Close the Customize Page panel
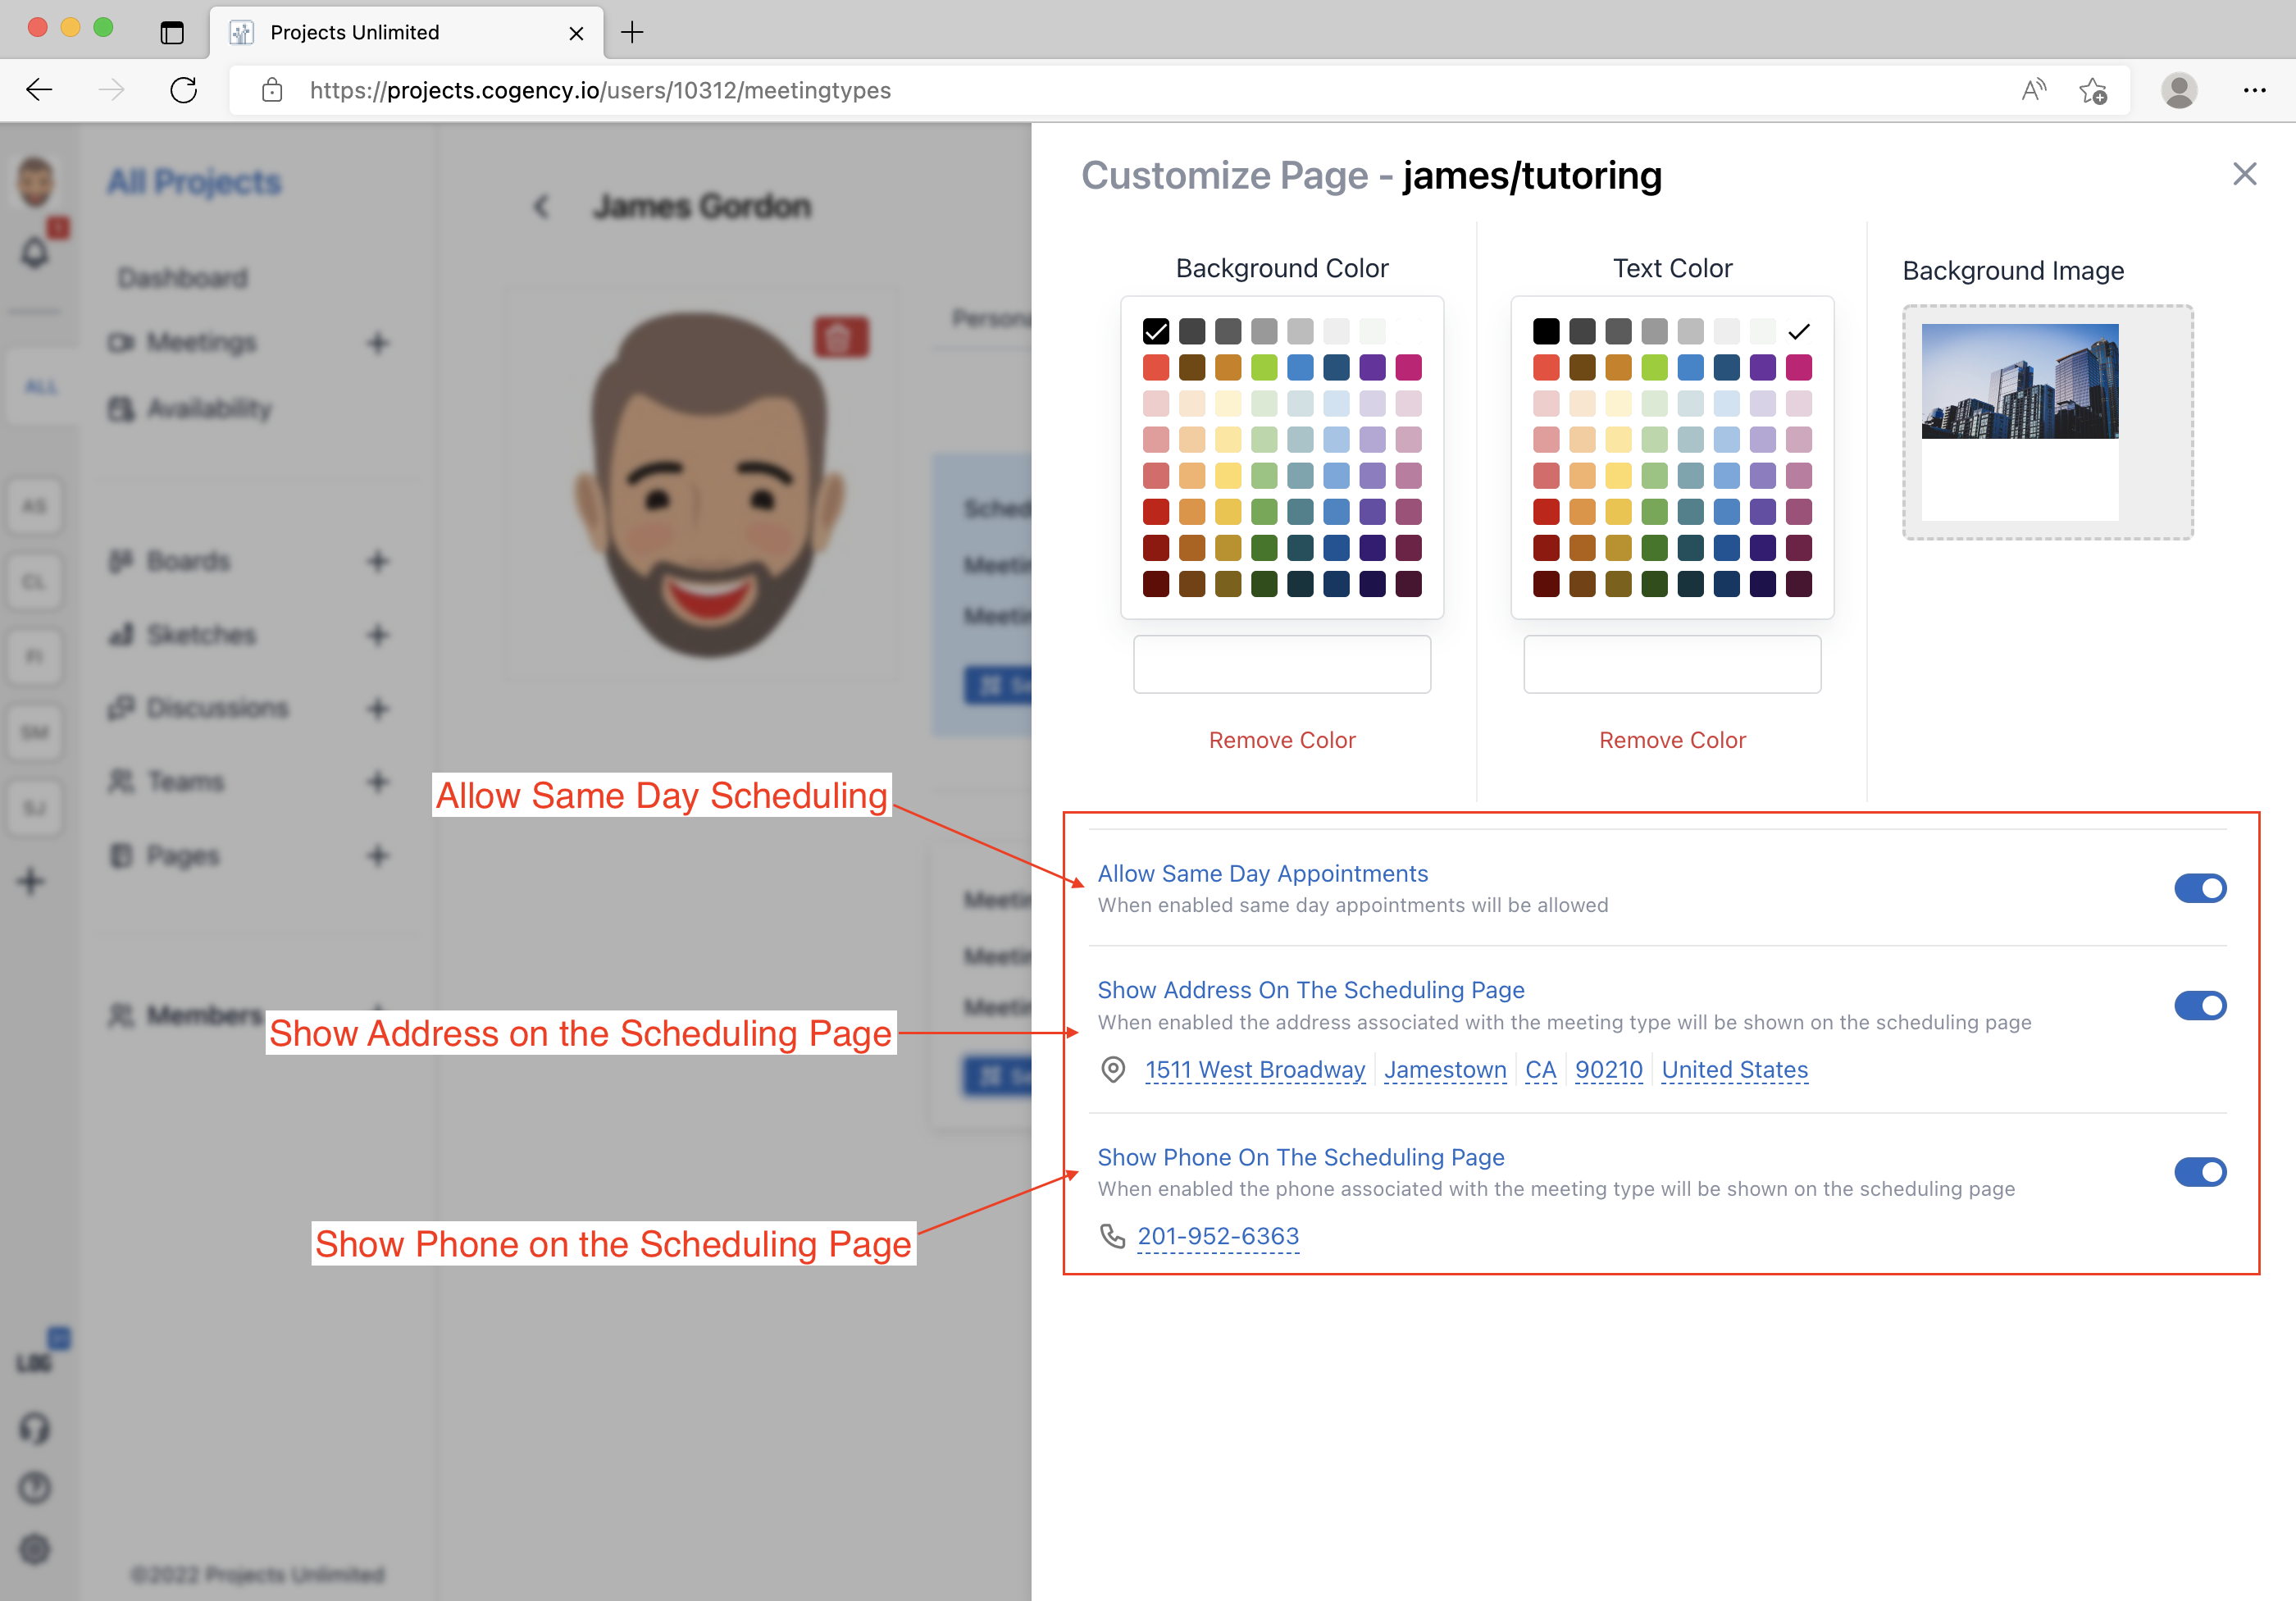The width and height of the screenshot is (2296, 1601). [2244, 174]
